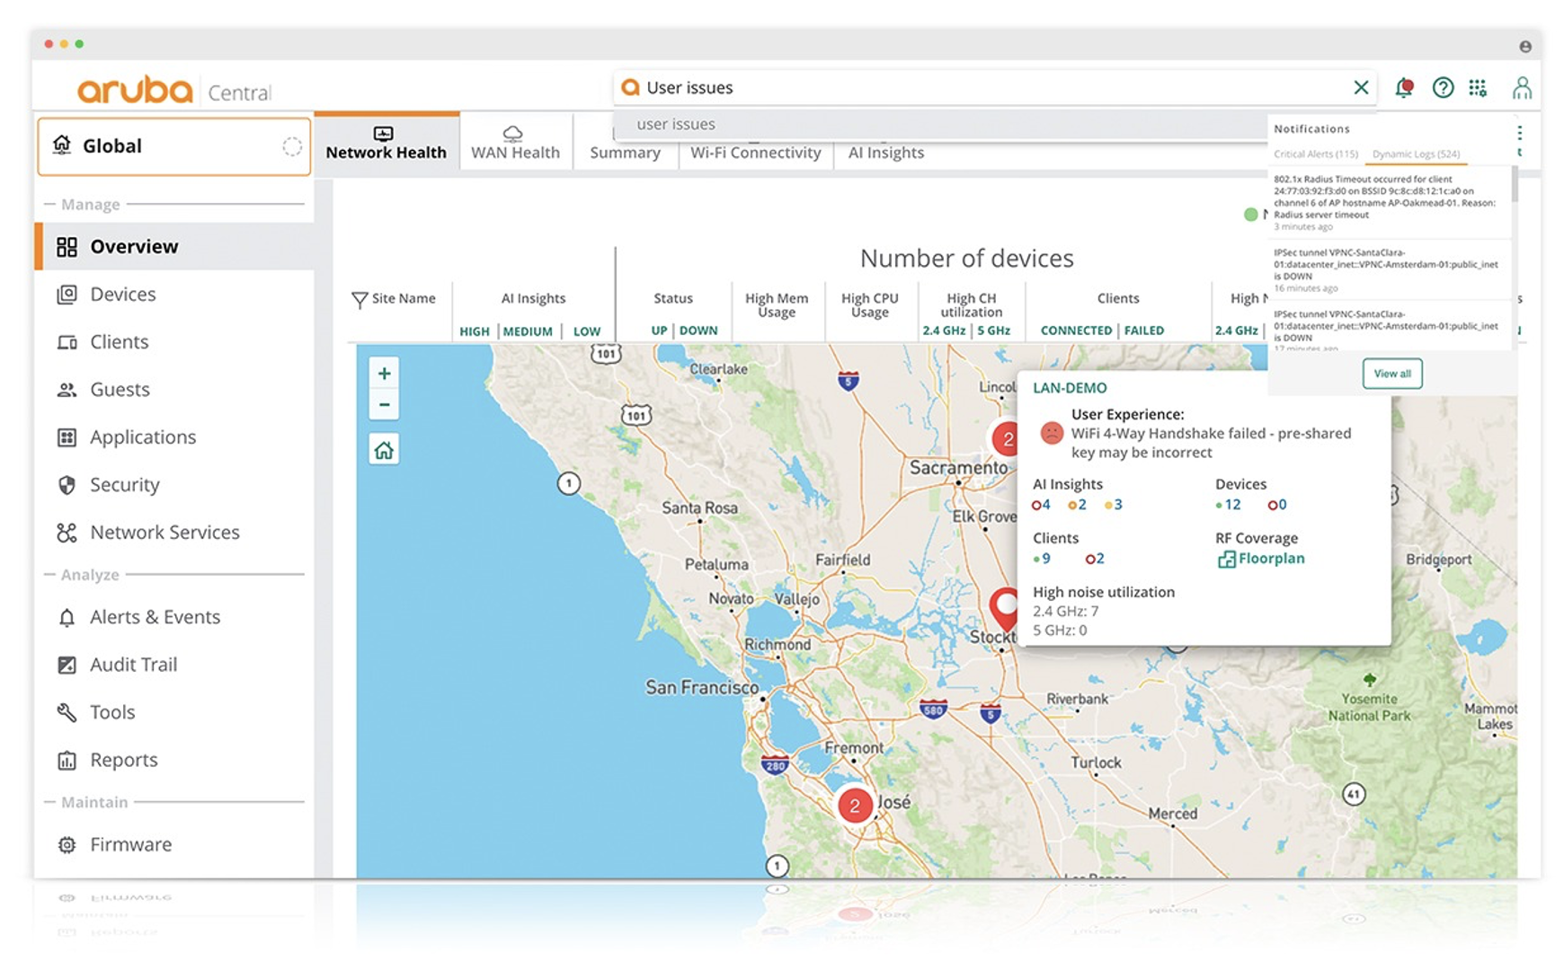
Task: Open the Overview page in sidebar
Action: [175, 246]
